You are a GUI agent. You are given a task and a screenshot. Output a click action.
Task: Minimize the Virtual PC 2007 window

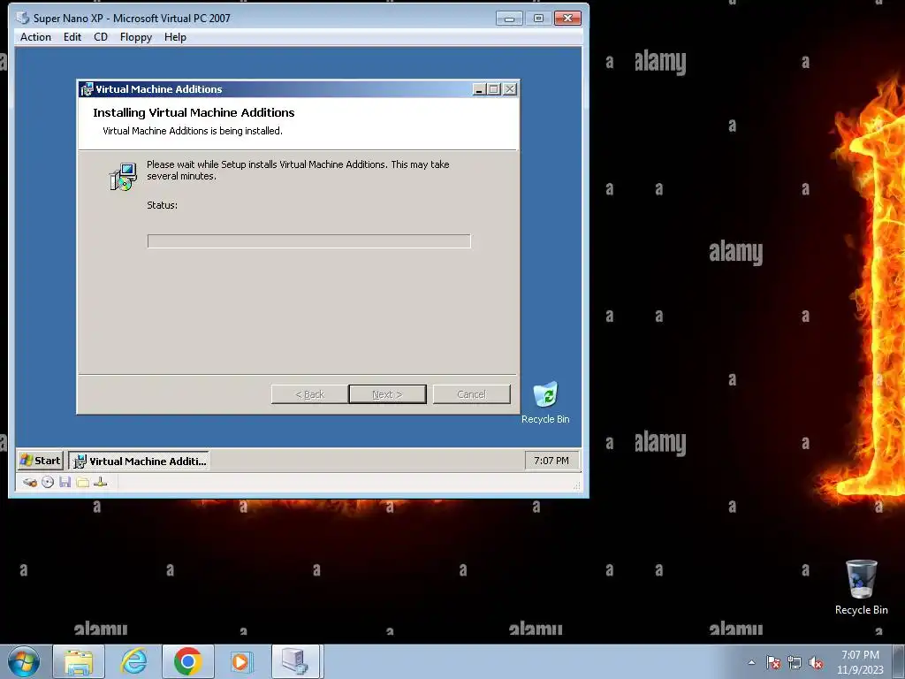point(509,19)
